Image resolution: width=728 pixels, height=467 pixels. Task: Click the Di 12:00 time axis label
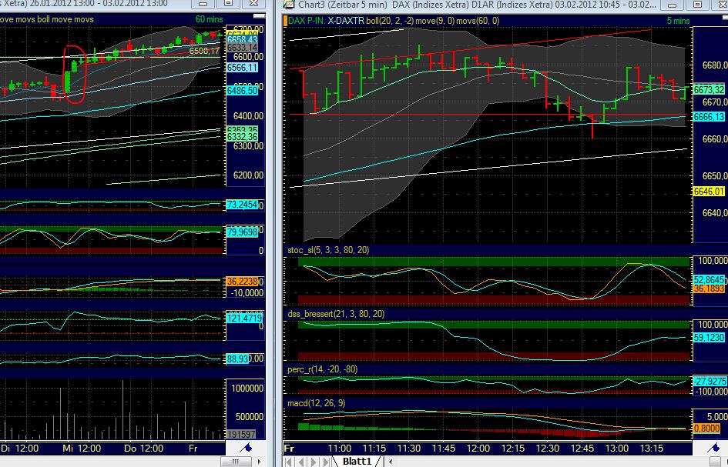point(20,449)
